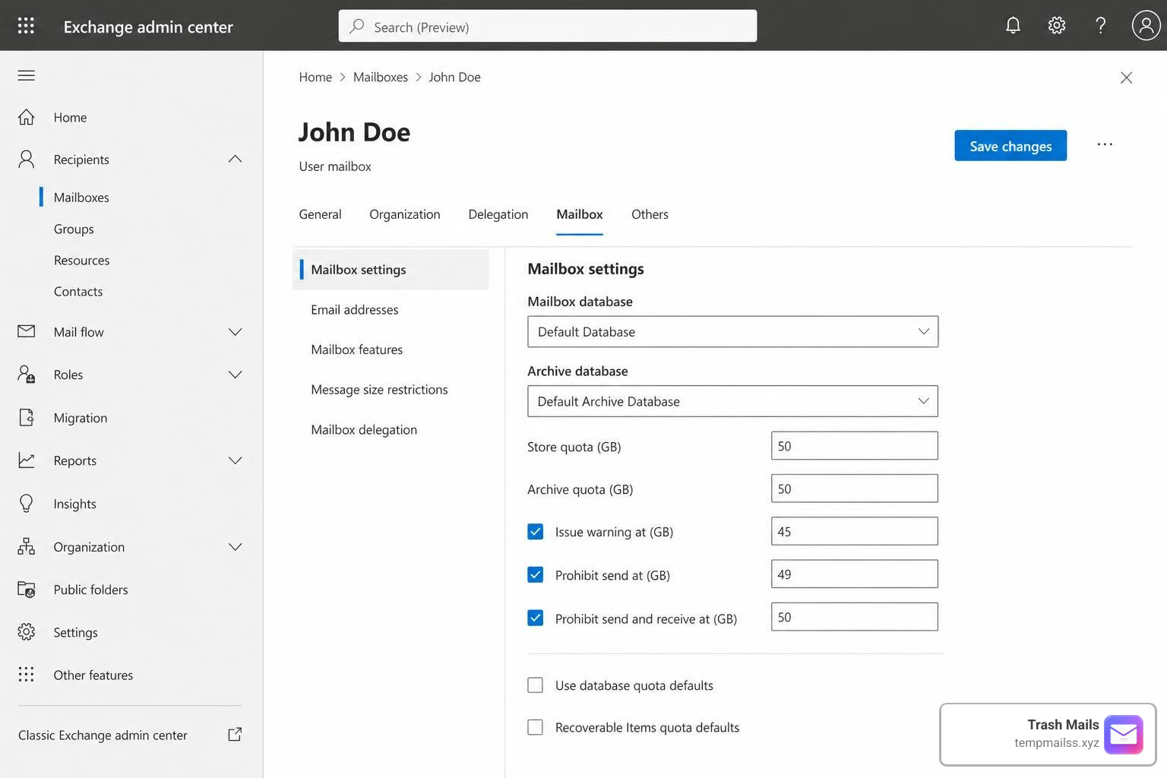This screenshot has width=1167, height=778.
Task: Click the Home house icon in sidebar
Action: (x=26, y=117)
